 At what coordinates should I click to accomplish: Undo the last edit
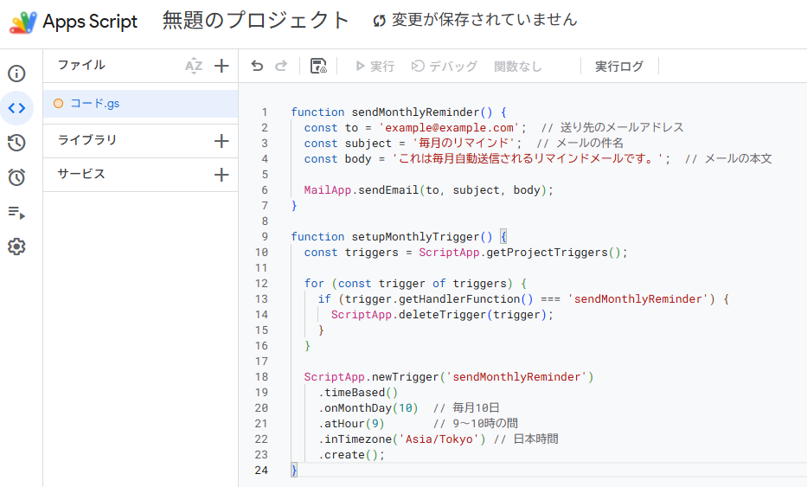click(x=257, y=66)
